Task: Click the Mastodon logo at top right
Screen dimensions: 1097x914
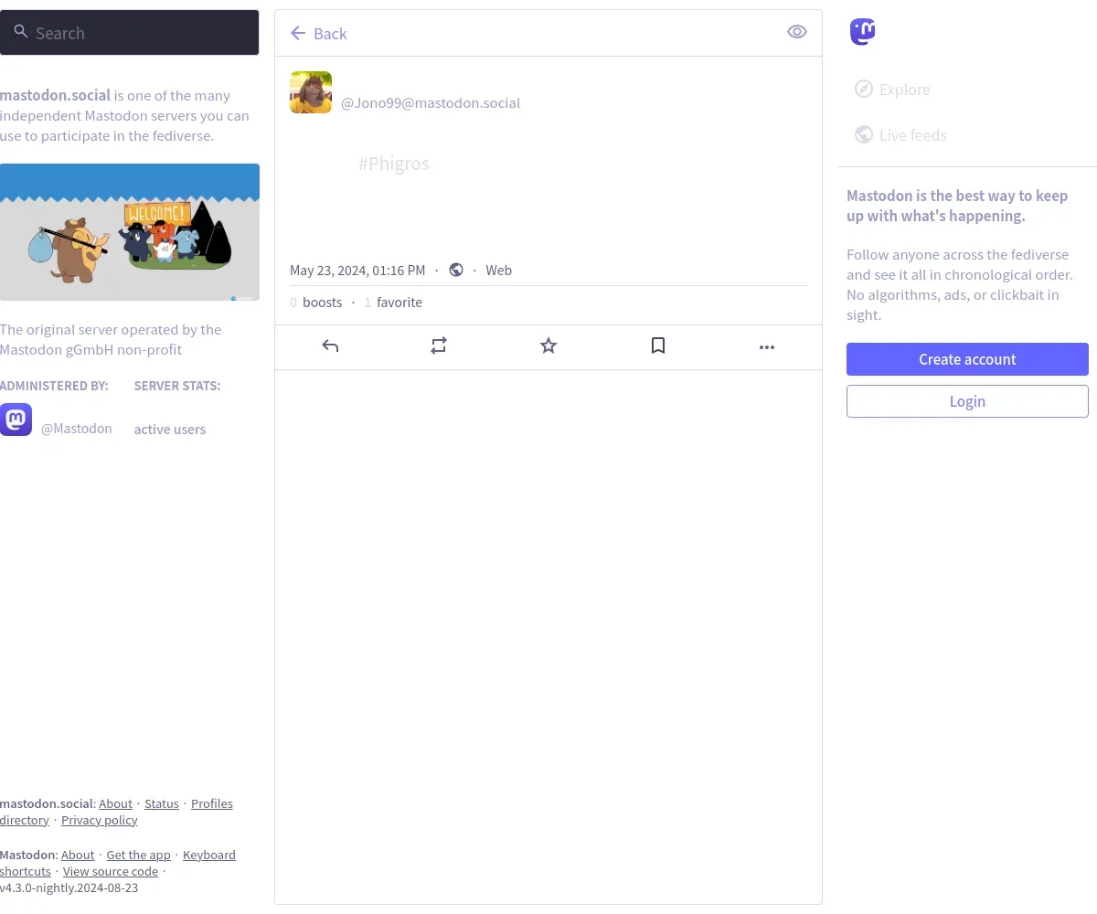Action: point(862,32)
